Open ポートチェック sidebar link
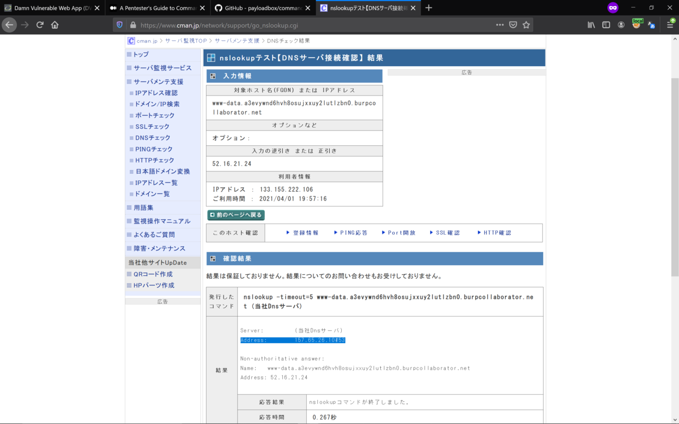Viewport: 679px width, 424px height. point(154,115)
